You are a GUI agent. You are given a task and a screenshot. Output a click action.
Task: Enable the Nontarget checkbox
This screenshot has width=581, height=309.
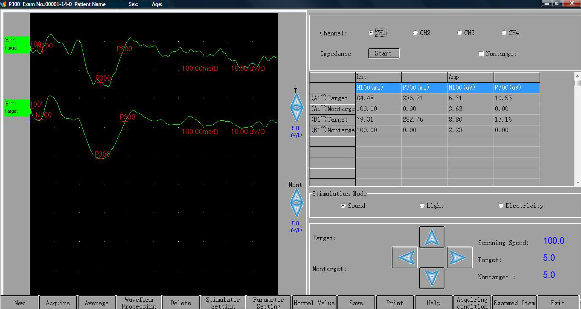(481, 54)
